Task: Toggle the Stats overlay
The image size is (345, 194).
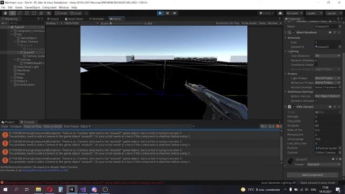Action: 262,23
